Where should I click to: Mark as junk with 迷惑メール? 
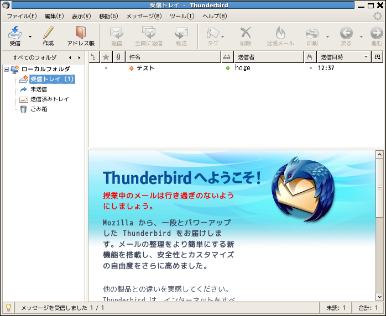[280, 36]
